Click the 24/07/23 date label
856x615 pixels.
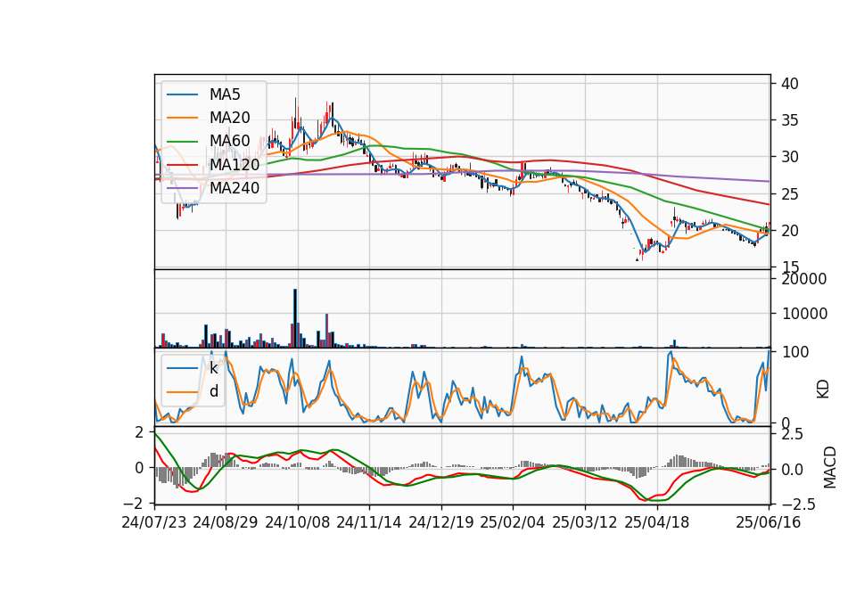pos(154,522)
